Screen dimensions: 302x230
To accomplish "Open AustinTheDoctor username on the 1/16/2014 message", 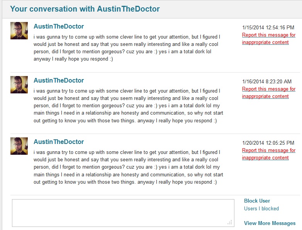I will point(59,80).
